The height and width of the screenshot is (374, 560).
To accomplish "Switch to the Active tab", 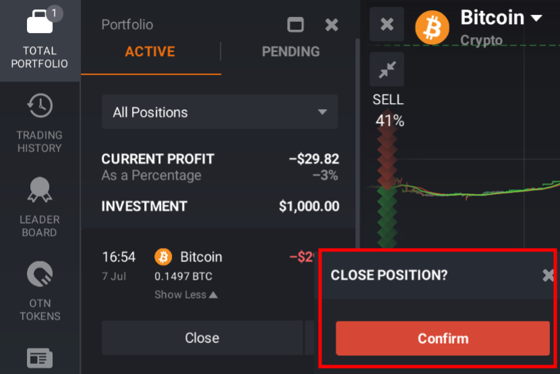I will tap(150, 52).
